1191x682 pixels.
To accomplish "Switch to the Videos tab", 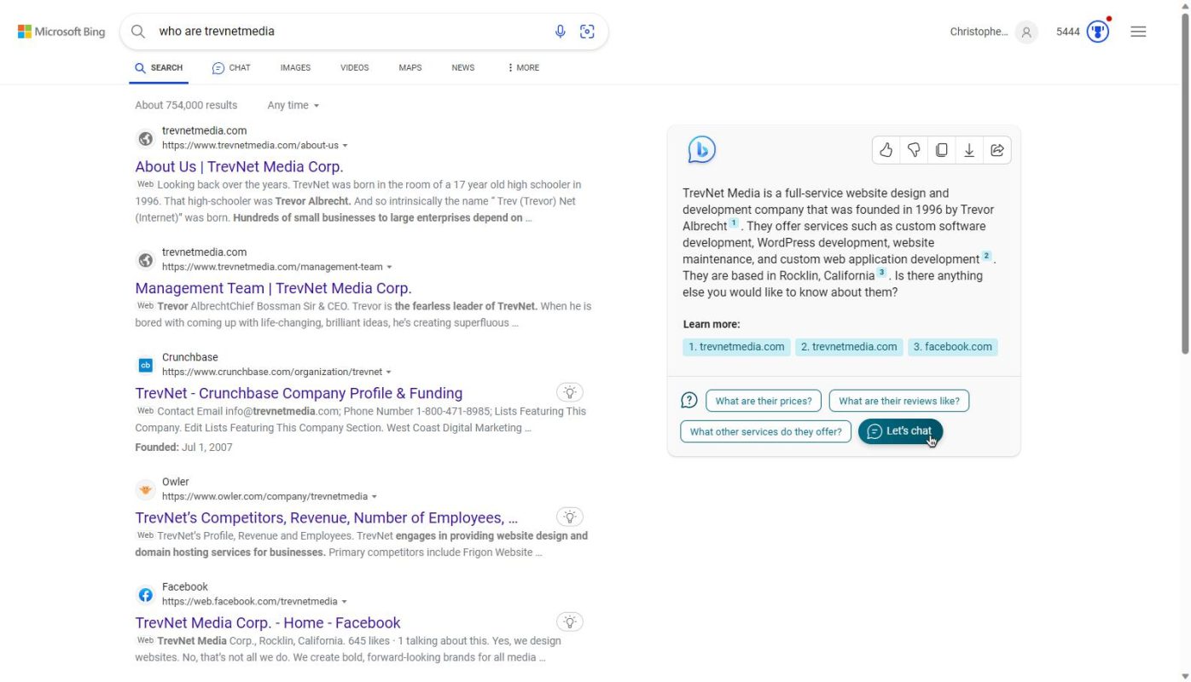I will [x=355, y=67].
